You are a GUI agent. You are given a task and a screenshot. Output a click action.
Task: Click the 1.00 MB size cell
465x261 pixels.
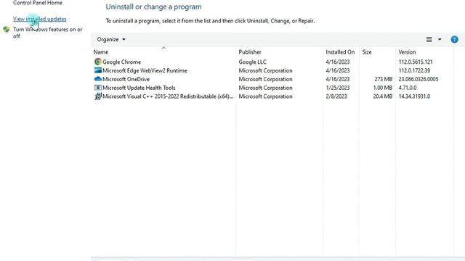coord(383,88)
